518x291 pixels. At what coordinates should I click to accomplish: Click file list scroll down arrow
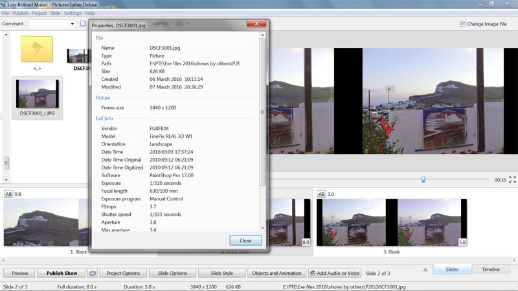coord(6,180)
